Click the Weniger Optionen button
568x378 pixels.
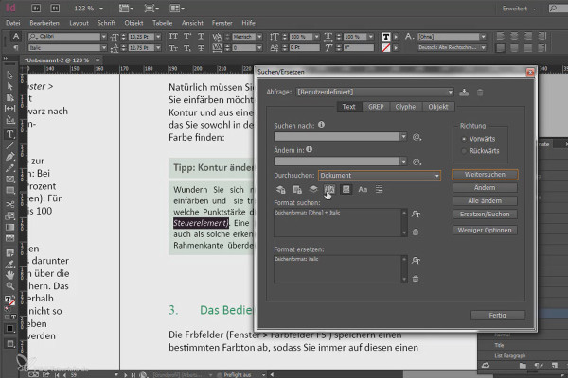tap(485, 230)
